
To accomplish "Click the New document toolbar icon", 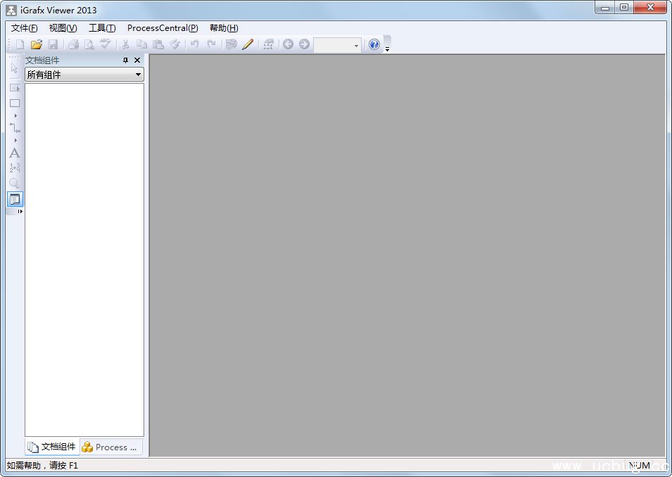I will coord(20,44).
